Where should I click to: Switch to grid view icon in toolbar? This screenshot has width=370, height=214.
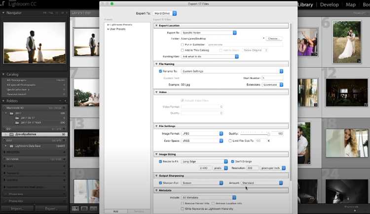[75, 209]
